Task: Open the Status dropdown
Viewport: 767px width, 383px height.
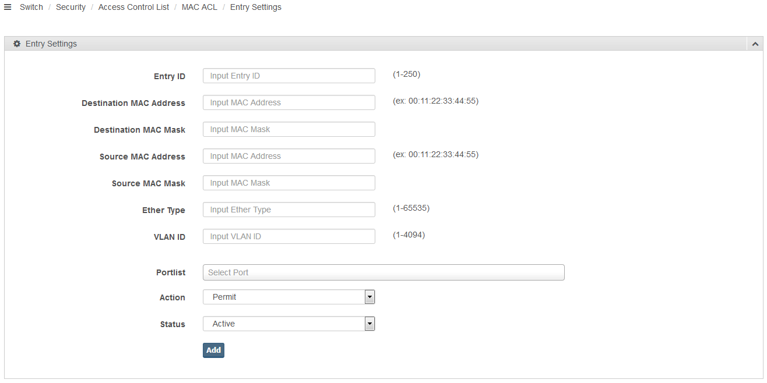Action: 288,324
